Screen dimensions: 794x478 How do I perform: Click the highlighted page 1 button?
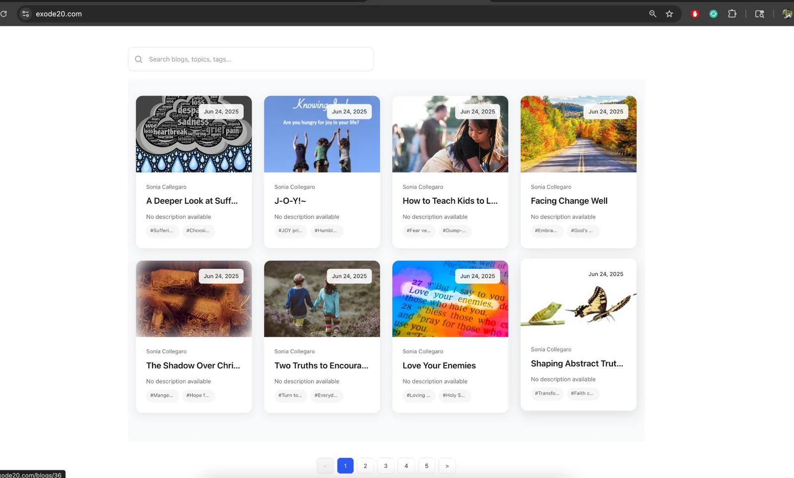pyautogui.click(x=345, y=466)
